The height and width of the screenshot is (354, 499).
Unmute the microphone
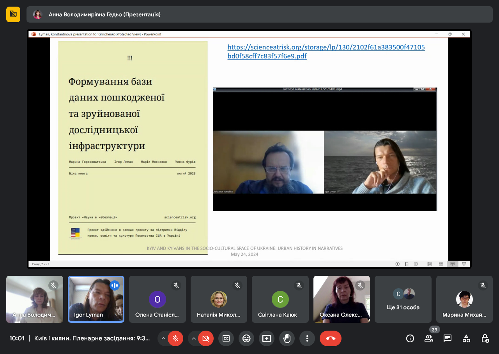coord(175,338)
